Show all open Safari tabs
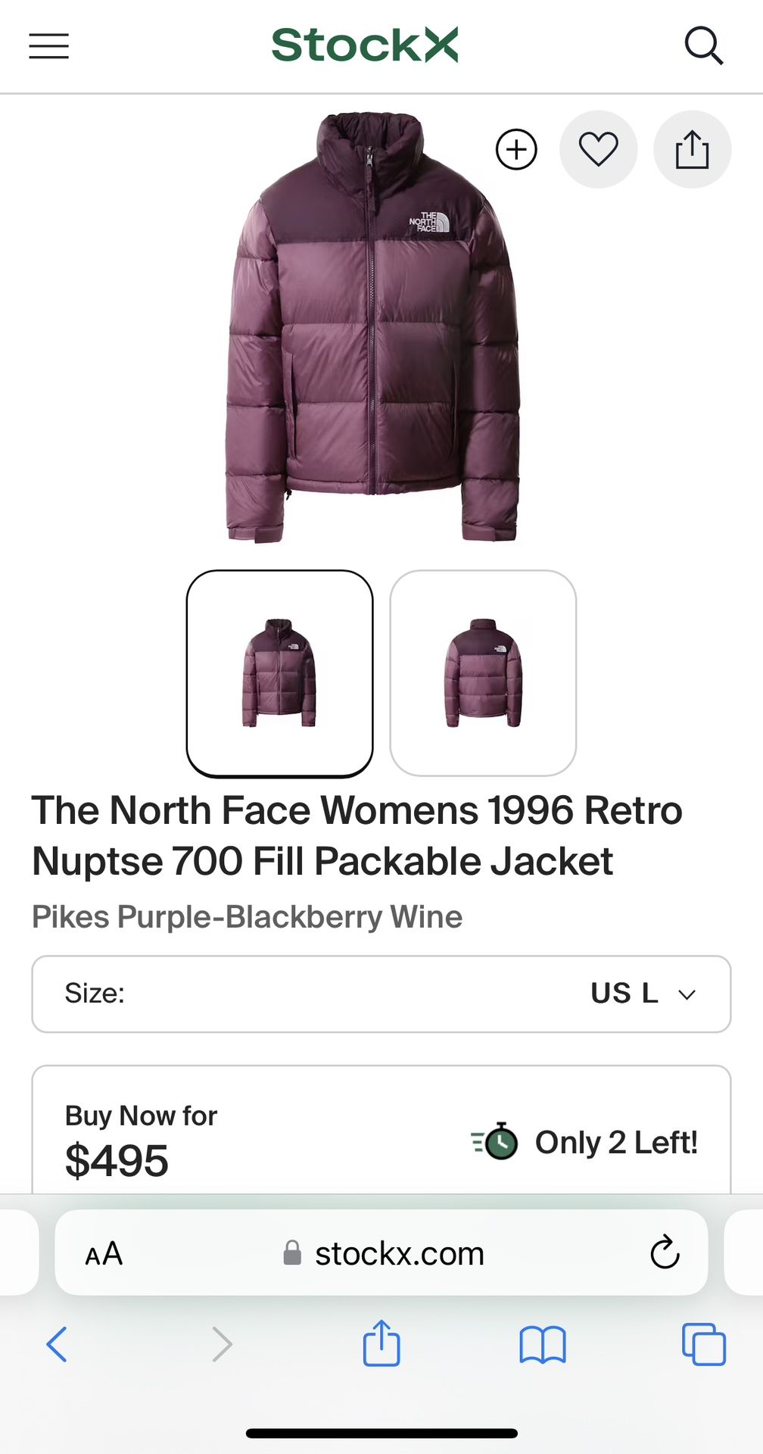The width and height of the screenshot is (763, 1454). pos(708,1345)
